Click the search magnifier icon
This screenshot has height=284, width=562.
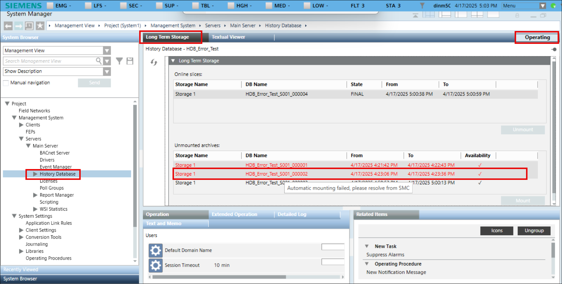99,61
